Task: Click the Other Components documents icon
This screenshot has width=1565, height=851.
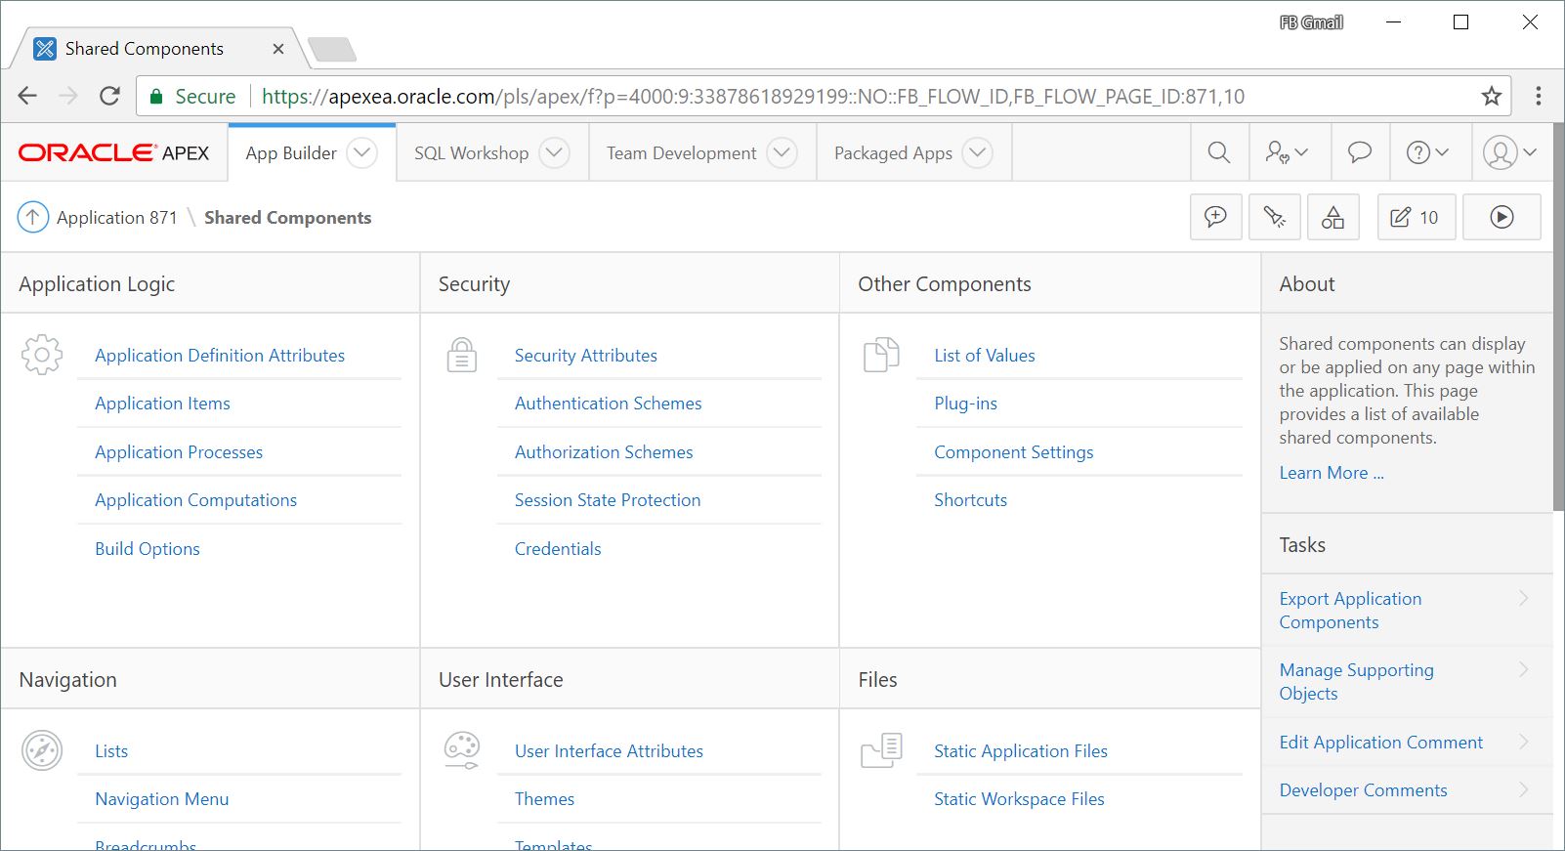Action: [881, 355]
